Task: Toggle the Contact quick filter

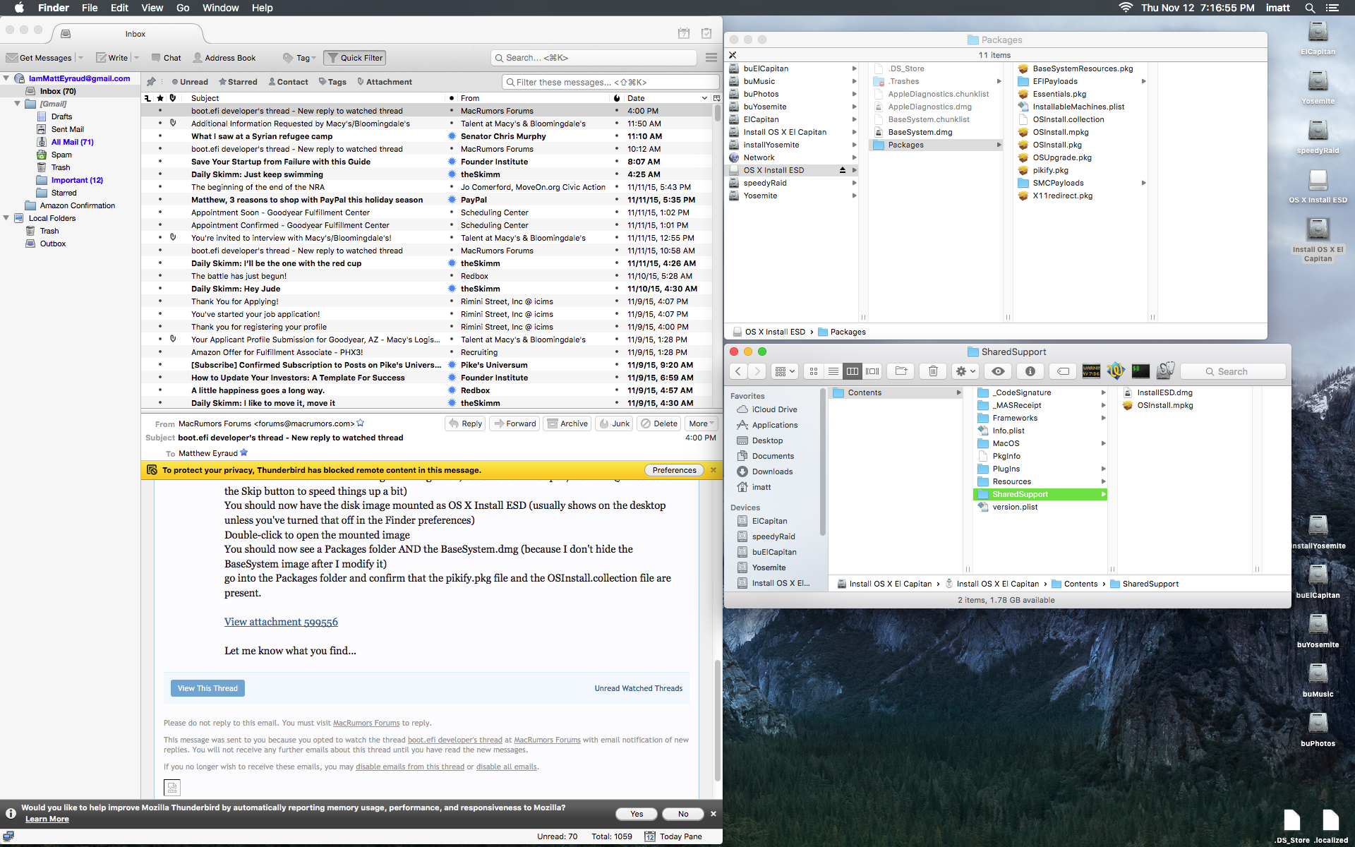Action: (288, 82)
